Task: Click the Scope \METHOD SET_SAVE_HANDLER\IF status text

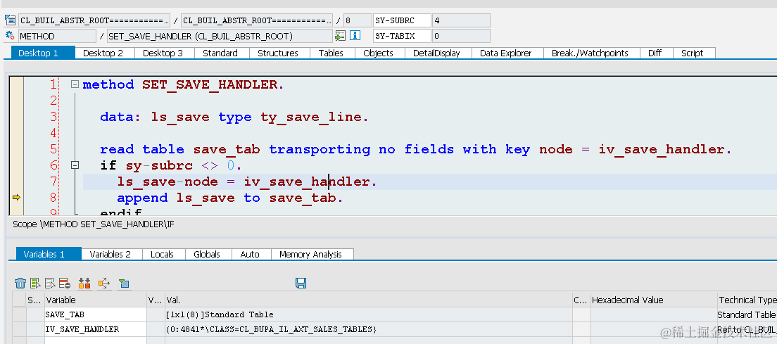Action: (93, 224)
